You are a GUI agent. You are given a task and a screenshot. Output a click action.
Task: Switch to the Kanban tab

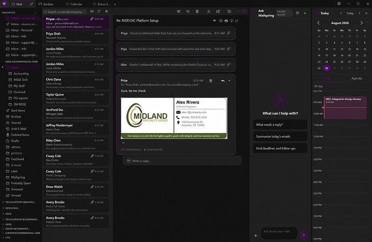click(x=46, y=4)
